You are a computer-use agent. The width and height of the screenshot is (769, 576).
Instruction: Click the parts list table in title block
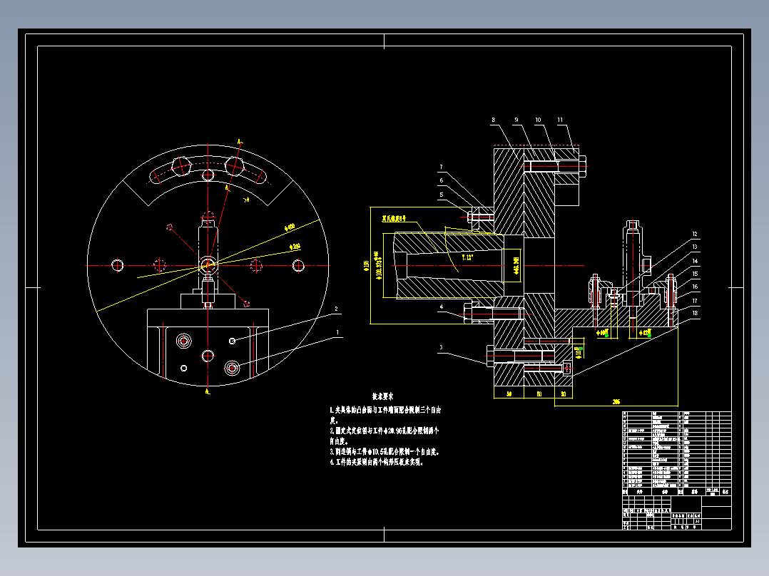tap(677, 453)
